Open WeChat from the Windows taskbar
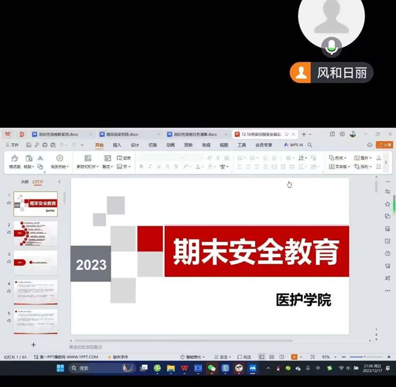Image resolution: width=396 pixels, height=387 pixels. (212, 368)
